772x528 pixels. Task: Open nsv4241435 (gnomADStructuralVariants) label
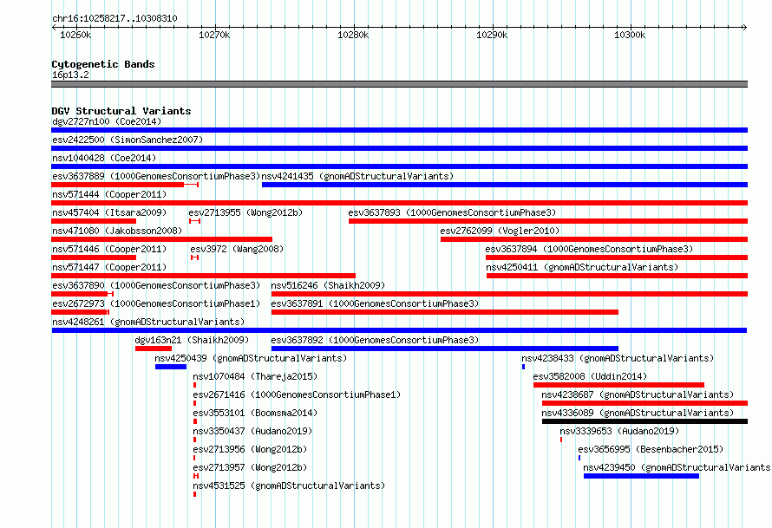click(357, 176)
